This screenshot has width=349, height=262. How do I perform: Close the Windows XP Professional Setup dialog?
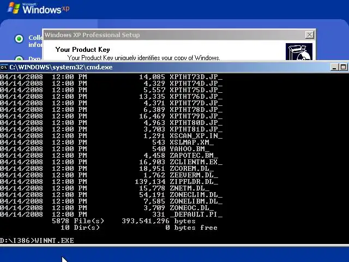[x=310, y=35]
